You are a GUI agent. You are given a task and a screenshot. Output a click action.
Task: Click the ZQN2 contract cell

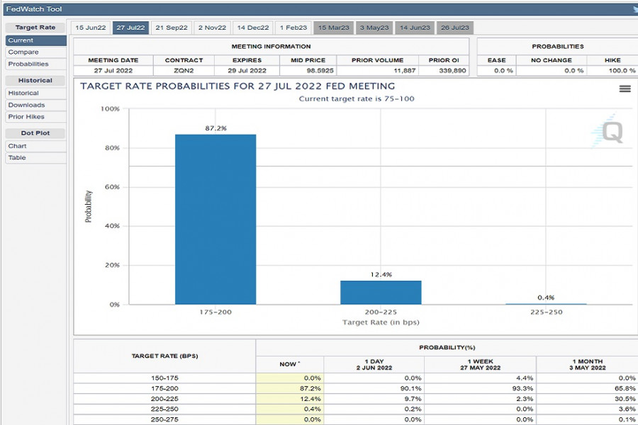pyautogui.click(x=184, y=70)
